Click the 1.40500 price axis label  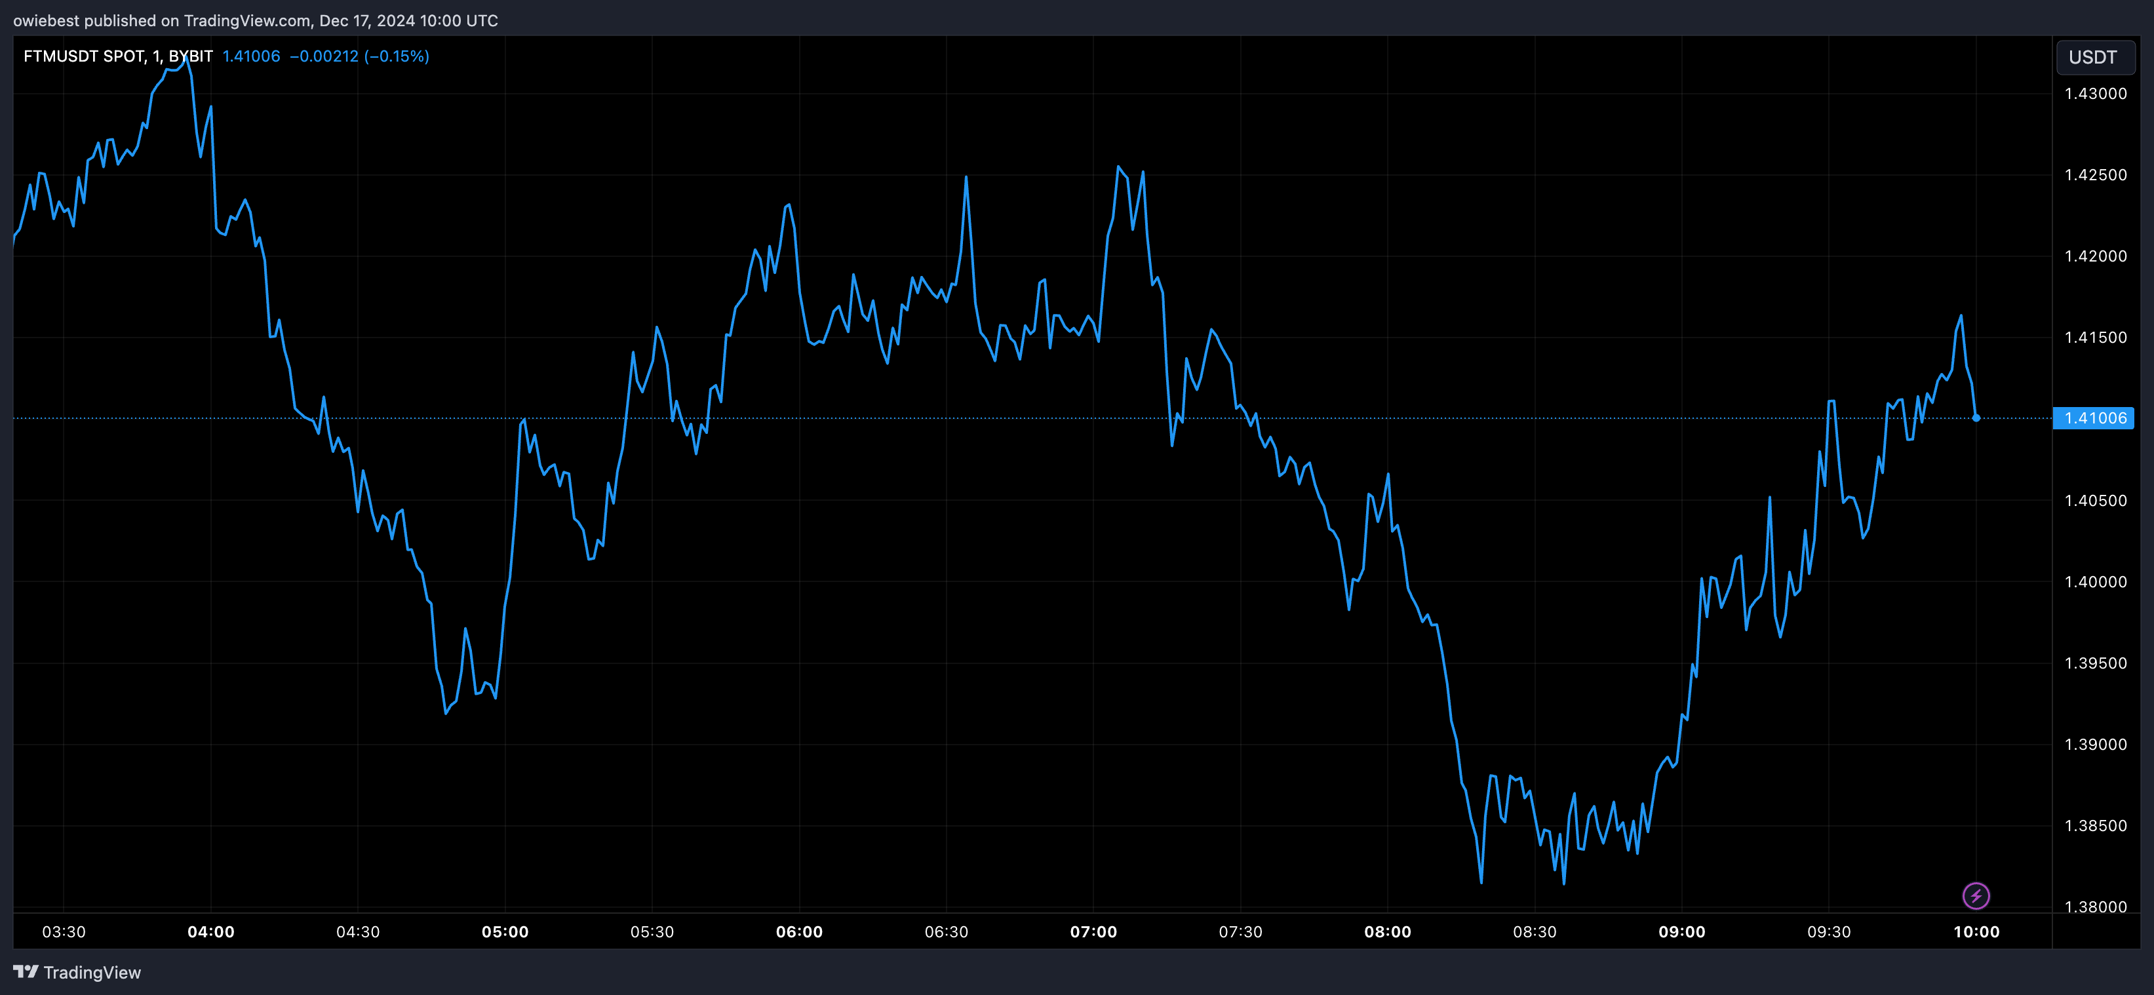click(x=2096, y=500)
